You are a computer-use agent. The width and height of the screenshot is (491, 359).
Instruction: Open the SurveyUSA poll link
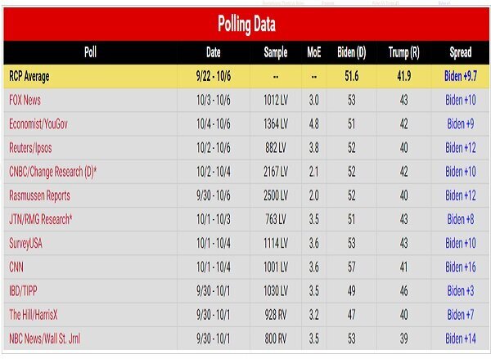click(25, 244)
